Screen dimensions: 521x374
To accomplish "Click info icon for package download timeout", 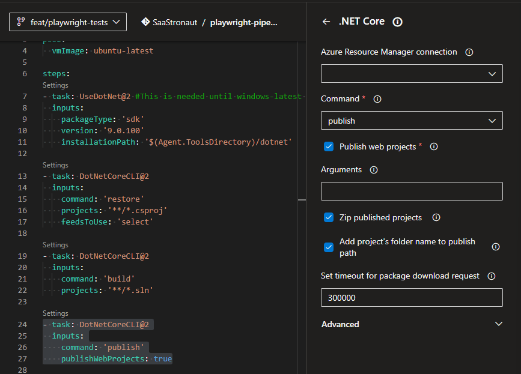I will (x=492, y=276).
